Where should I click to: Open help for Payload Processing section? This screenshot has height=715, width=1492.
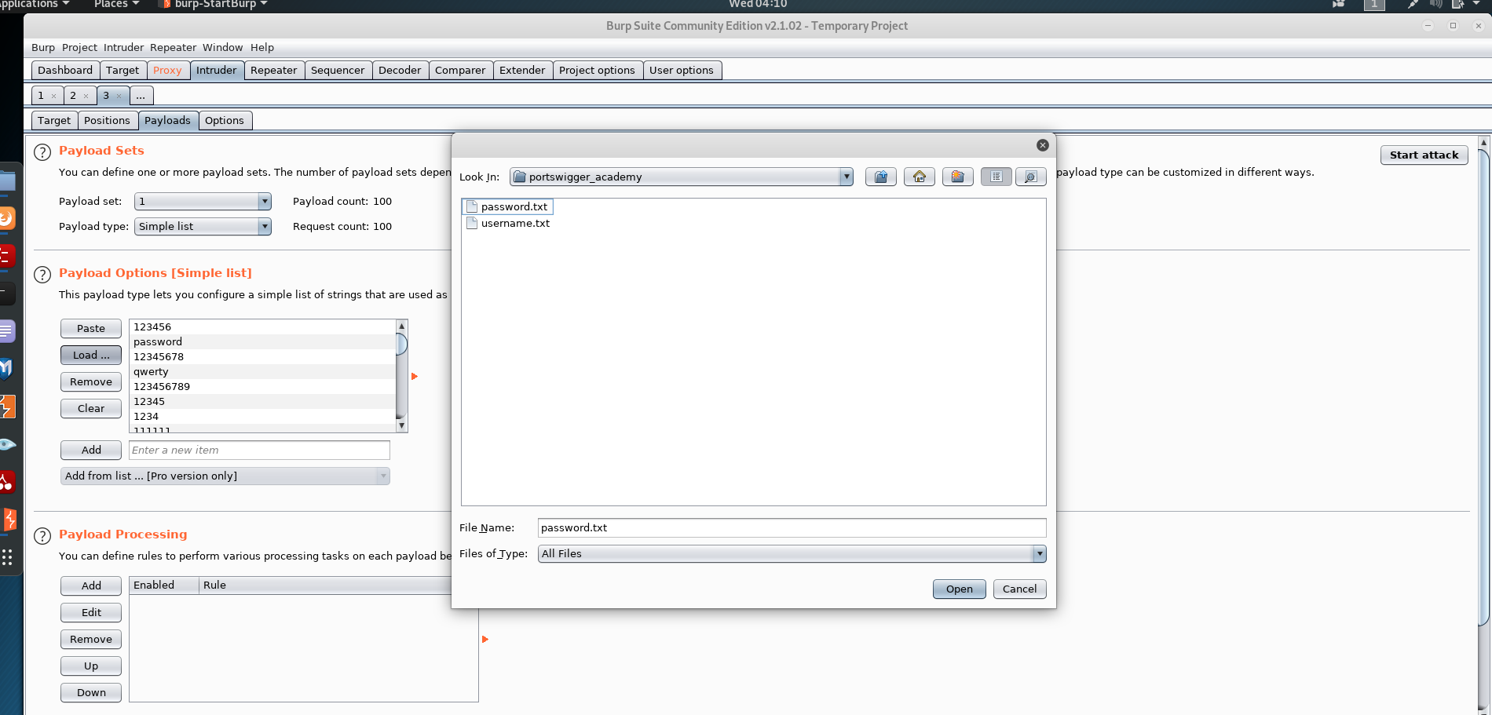tap(42, 536)
